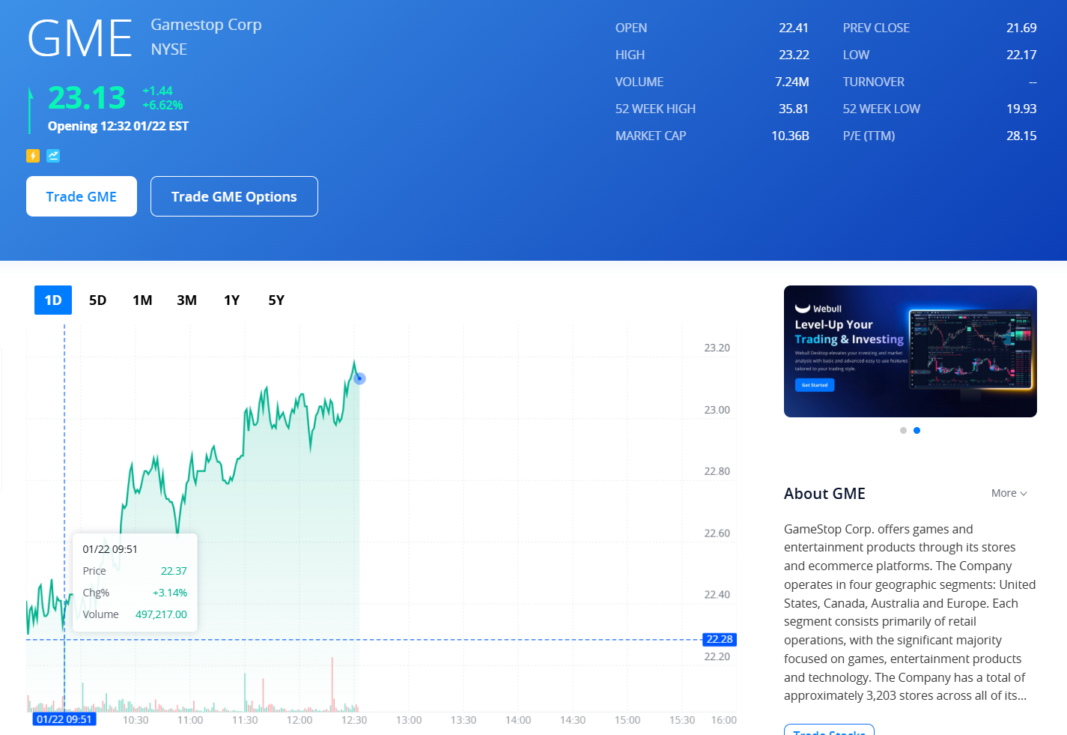Image resolution: width=1067 pixels, height=735 pixels.
Task: Click the 52 WEEK LOW value 19.93
Action: pyautogui.click(x=1021, y=109)
